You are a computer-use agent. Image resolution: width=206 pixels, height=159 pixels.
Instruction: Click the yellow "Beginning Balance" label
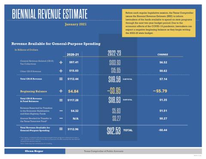coord(33,91)
